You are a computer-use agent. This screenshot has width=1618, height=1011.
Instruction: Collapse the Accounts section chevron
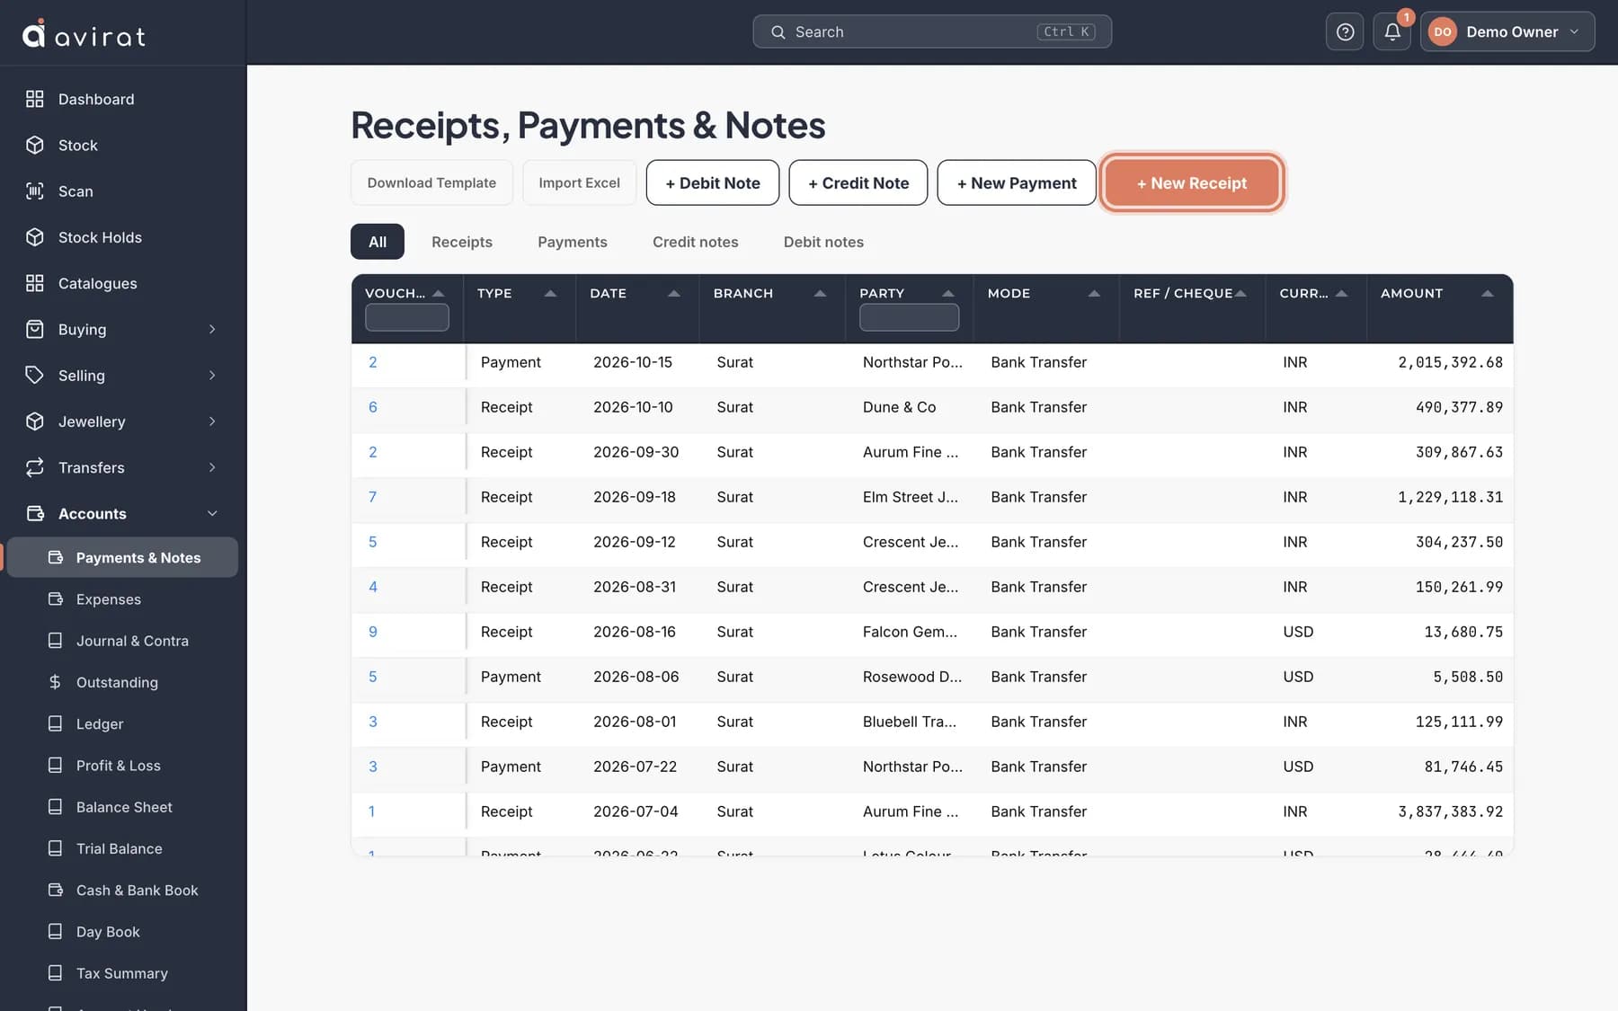pyautogui.click(x=212, y=513)
